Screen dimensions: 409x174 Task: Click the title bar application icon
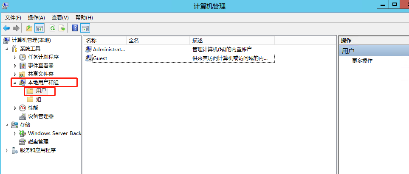(5, 6)
